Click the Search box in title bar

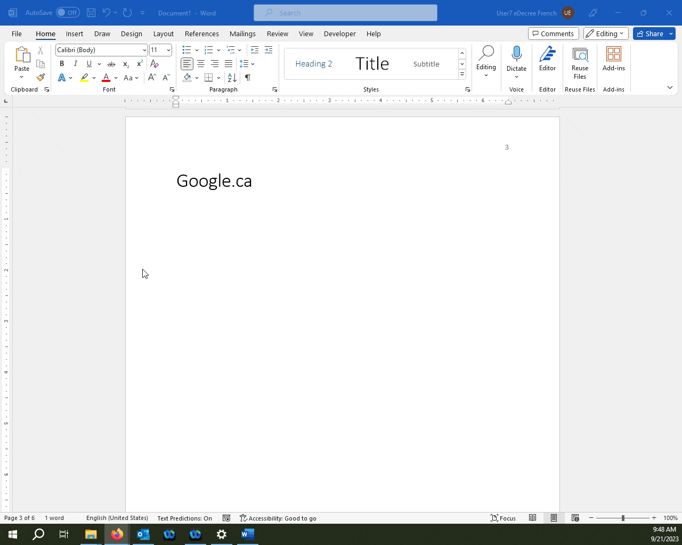point(345,13)
